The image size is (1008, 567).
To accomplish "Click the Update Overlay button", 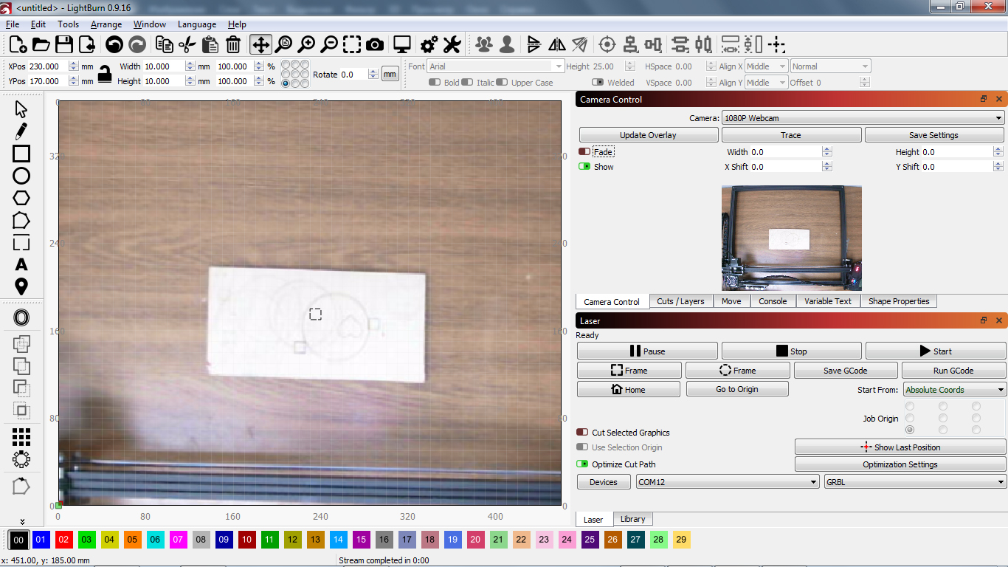I will 648,135.
